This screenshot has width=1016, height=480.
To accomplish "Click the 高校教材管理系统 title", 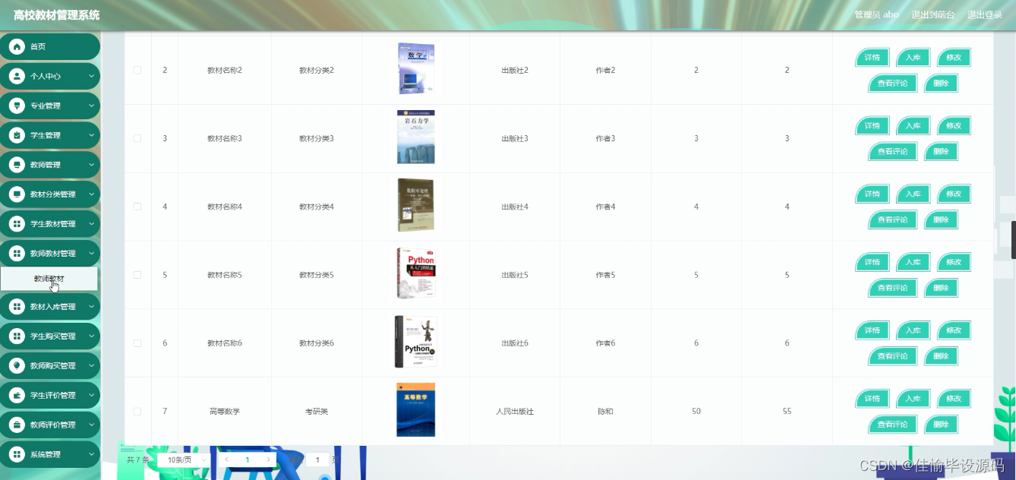I will 56,15.
